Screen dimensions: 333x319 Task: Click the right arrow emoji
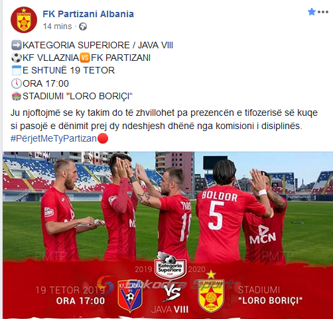pos(17,45)
